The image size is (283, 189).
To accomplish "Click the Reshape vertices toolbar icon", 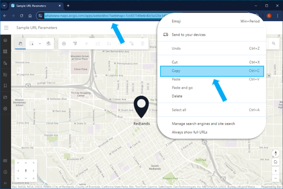I will pyautogui.click(x=98, y=43).
